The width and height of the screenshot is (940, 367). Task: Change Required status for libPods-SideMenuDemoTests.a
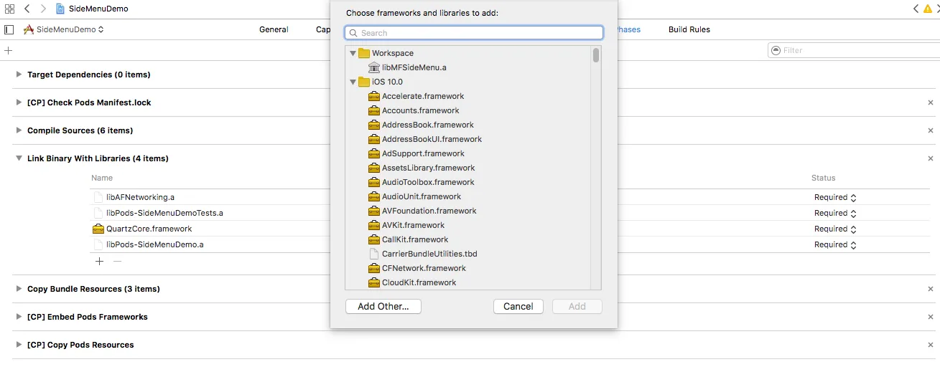point(835,213)
